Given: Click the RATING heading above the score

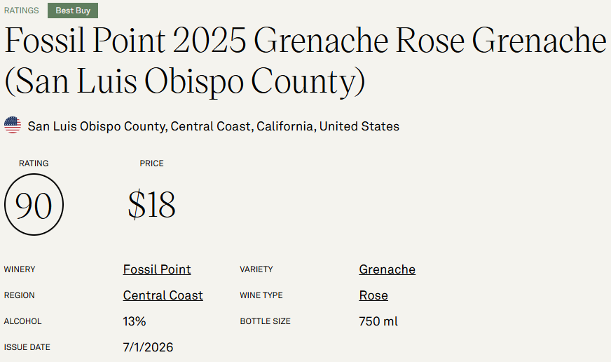Looking at the screenshot, I should [x=34, y=163].
